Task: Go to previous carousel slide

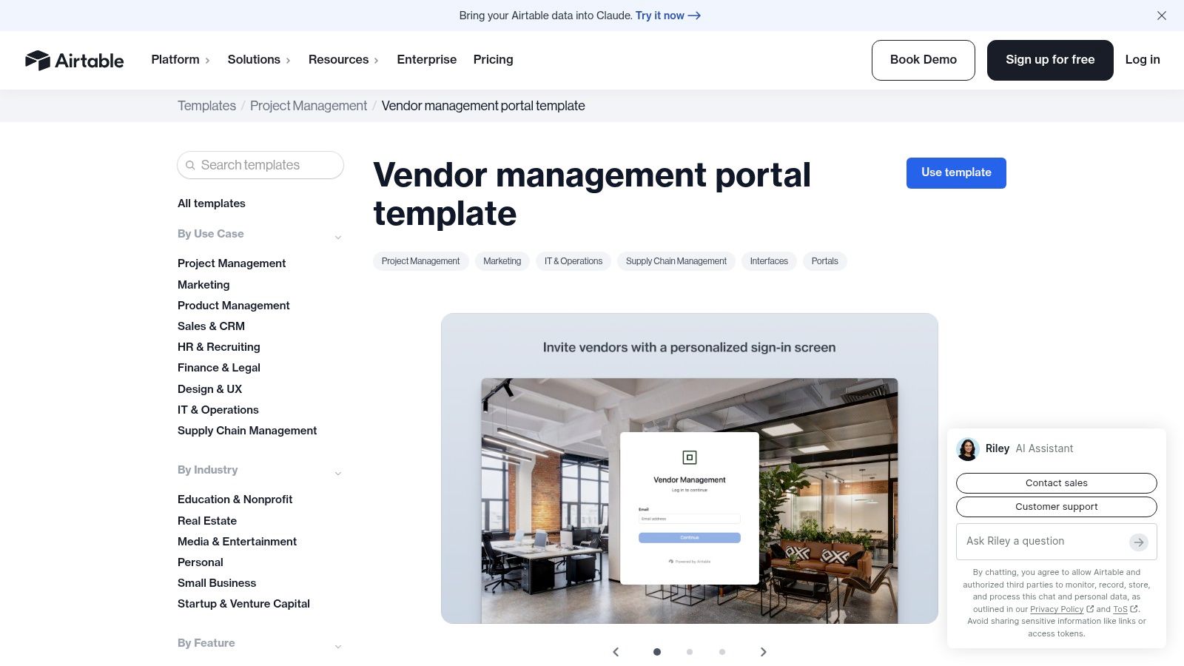Action: (616, 652)
